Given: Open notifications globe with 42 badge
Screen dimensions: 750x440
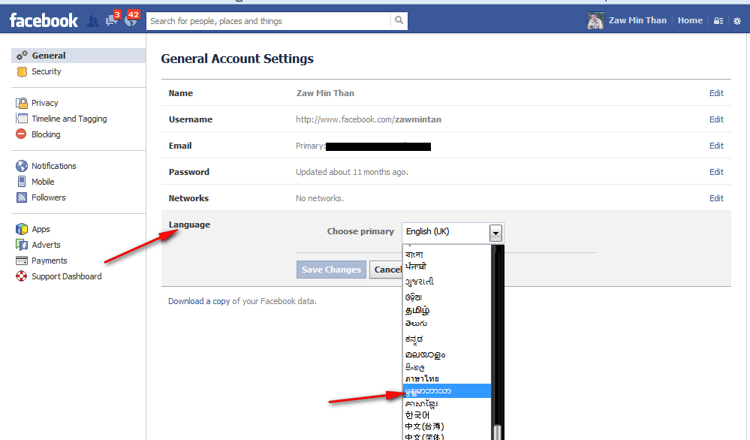Looking at the screenshot, I should click(x=131, y=19).
